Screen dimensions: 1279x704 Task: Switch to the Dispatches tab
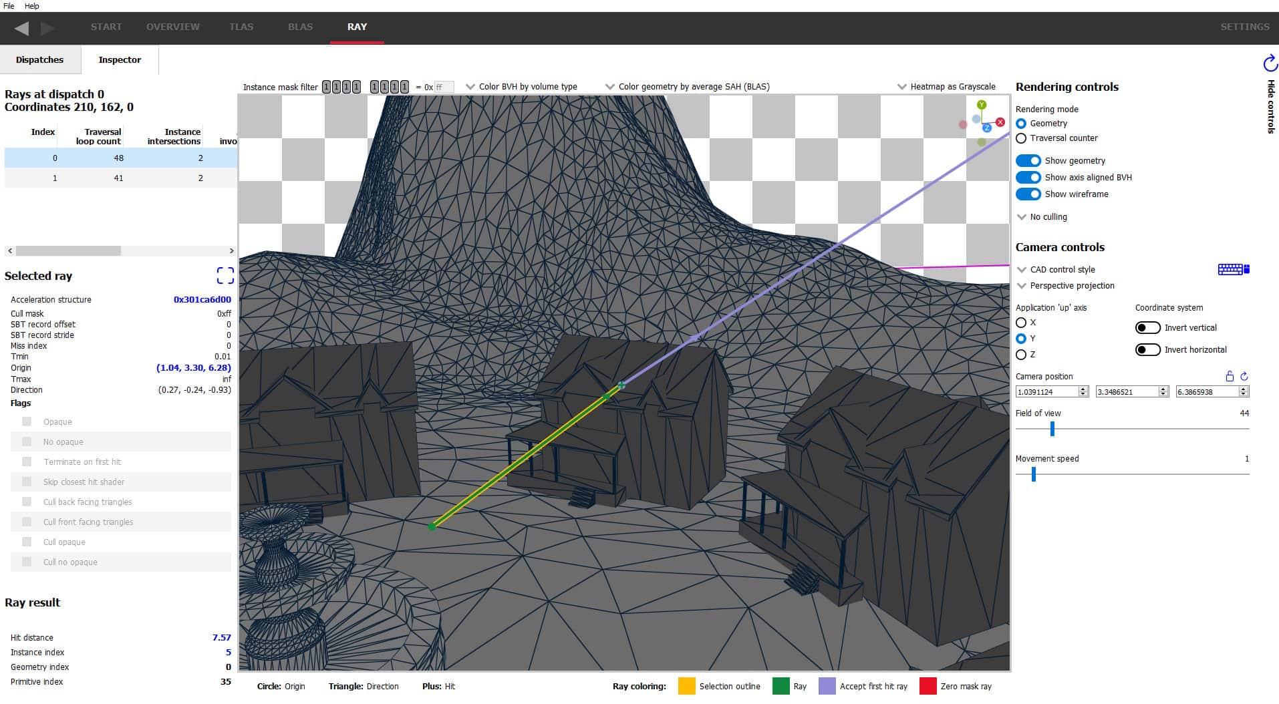point(40,59)
